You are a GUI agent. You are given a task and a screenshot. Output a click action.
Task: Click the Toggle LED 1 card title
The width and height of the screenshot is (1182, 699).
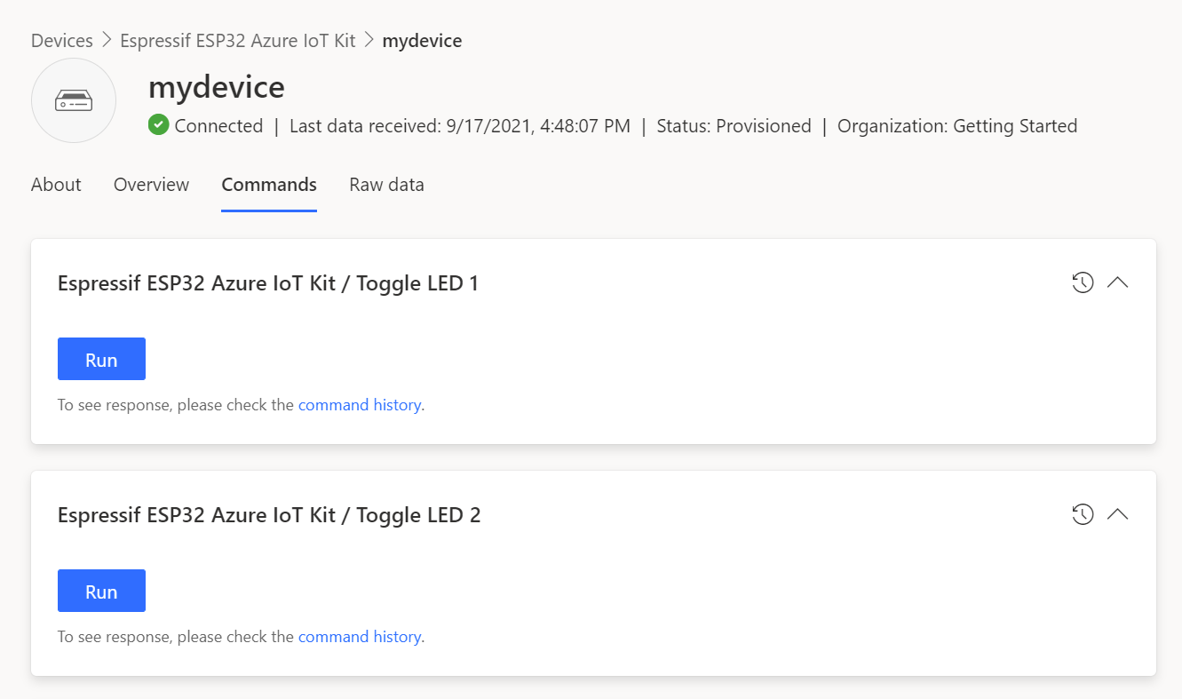[268, 283]
